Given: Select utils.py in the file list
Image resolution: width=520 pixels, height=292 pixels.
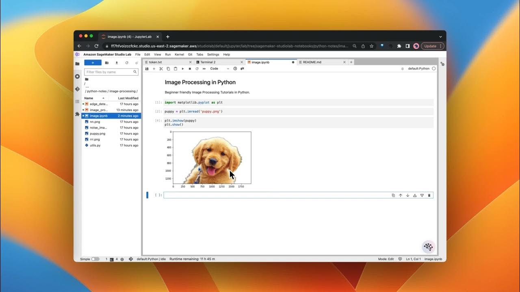Looking at the screenshot, I should pos(111,145).
